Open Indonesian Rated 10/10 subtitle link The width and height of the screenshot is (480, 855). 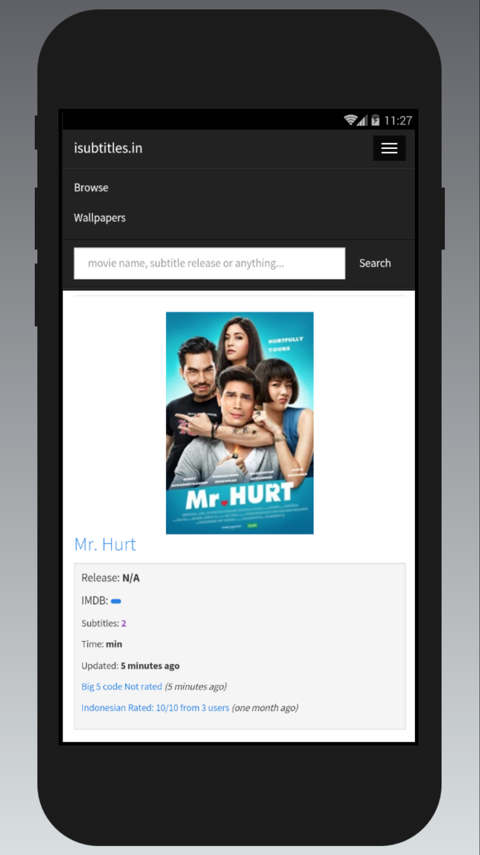click(x=155, y=708)
